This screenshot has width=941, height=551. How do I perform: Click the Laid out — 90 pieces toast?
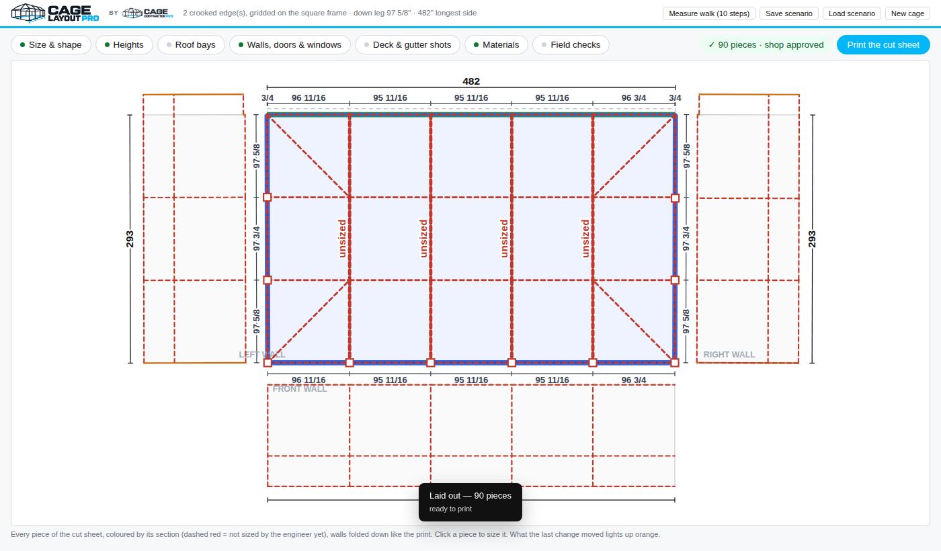tap(470, 502)
